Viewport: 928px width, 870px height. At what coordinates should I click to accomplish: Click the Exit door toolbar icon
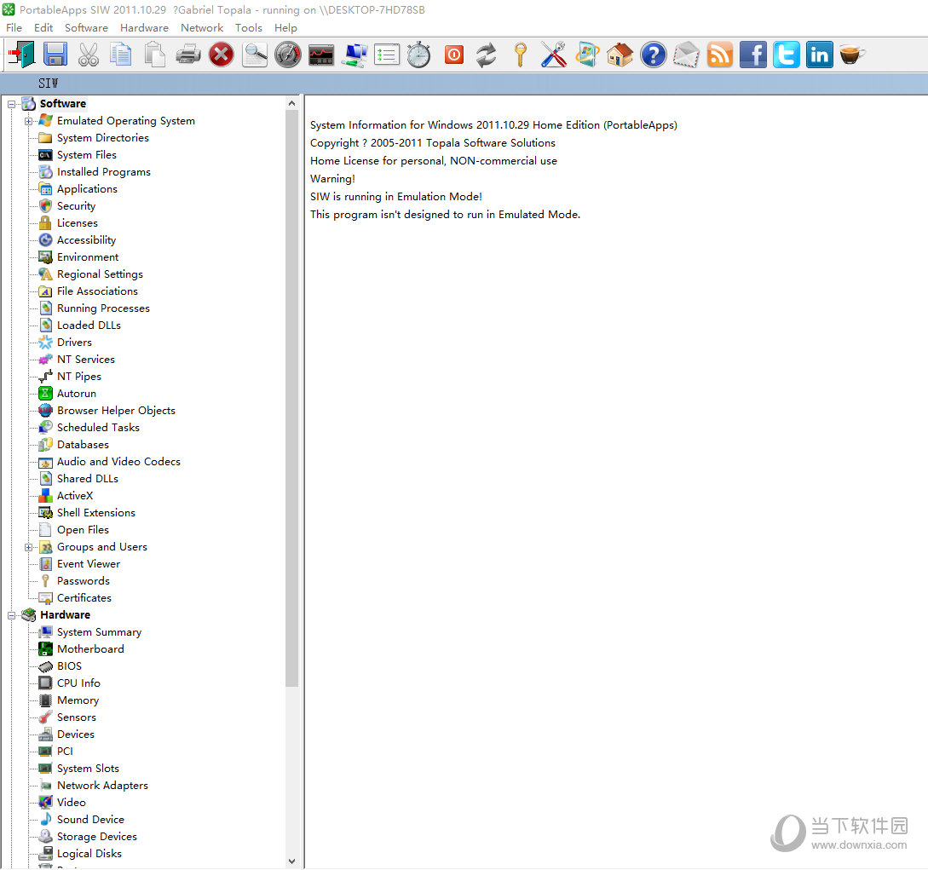click(22, 55)
